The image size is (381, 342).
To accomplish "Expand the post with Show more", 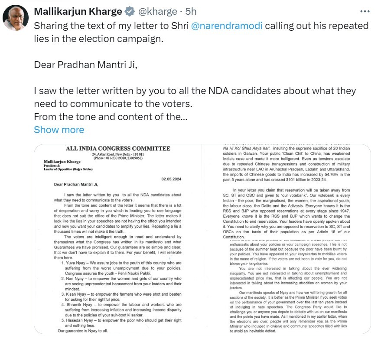I will pyautogui.click(x=59, y=130).
